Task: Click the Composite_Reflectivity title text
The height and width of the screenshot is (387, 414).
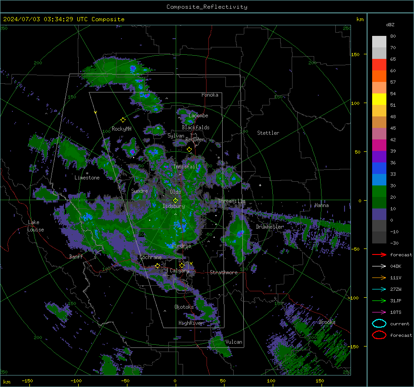Action: 207,7
